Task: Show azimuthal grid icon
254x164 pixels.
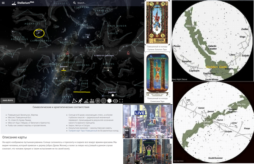Action: [x=98, y=101]
